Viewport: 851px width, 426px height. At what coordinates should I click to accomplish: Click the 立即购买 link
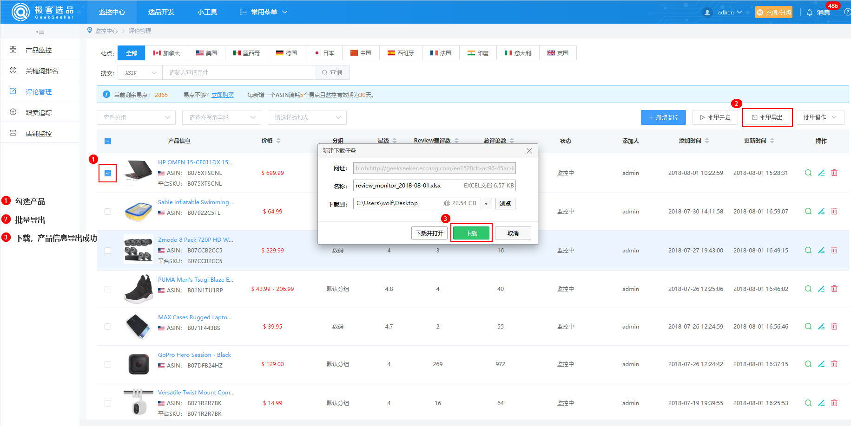223,95
